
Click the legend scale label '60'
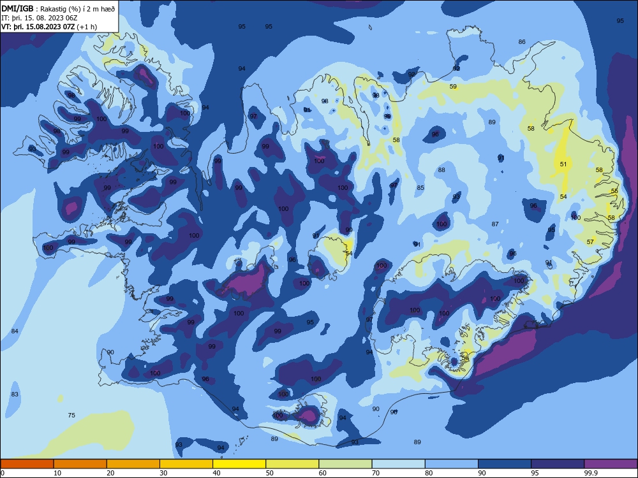[323, 473]
